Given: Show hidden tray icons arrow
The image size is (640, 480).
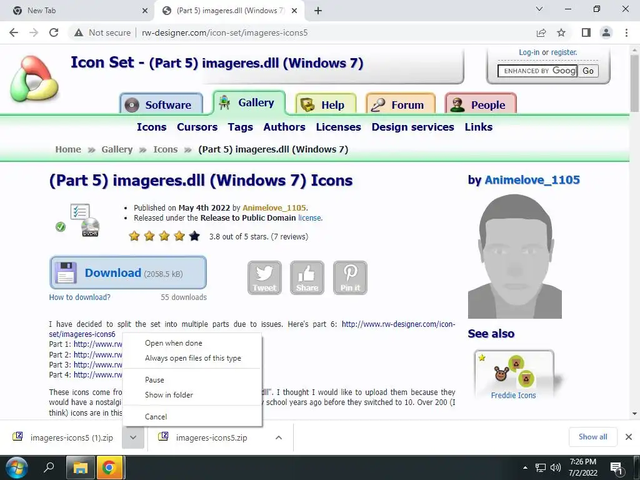Looking at the screenshot, I should point(525,467).
